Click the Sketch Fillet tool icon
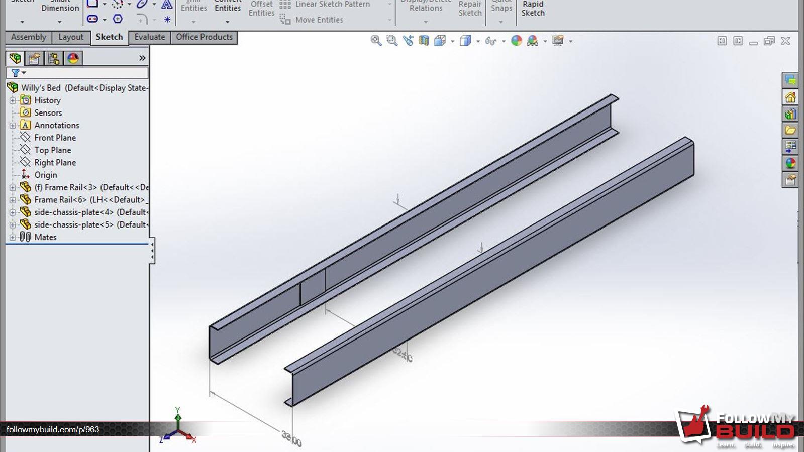This screenshot has width=804, height=452. coord(142,19)
